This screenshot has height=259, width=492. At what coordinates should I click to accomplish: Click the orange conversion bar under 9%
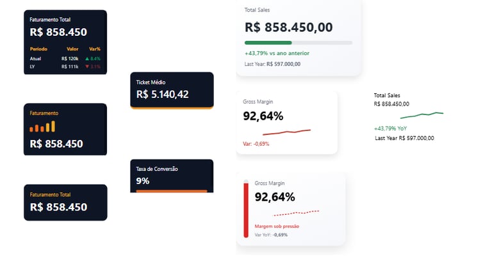pyautogui.click(x=172, y=191)
